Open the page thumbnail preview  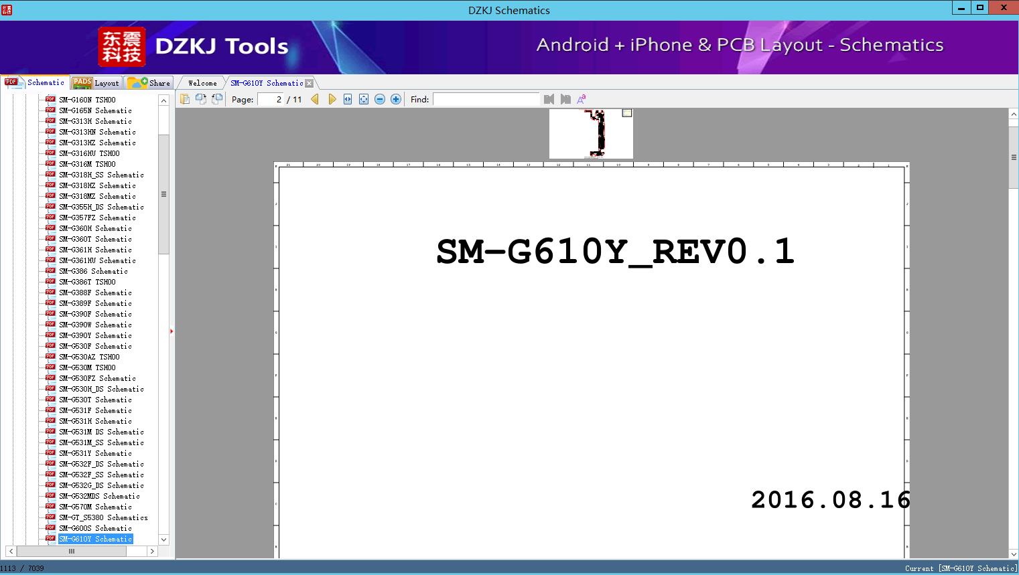(591, 134)
